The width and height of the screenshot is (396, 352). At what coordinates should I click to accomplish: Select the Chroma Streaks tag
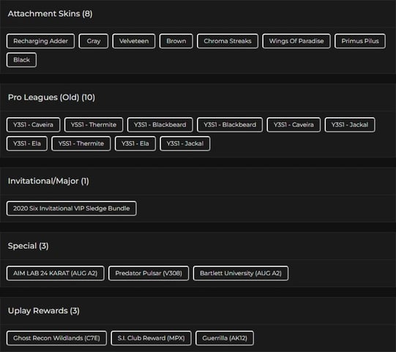tap(228, 41)
